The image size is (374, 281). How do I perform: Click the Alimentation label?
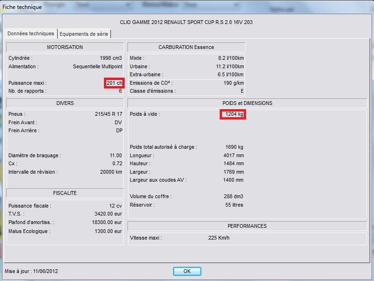(x=24, y=66)
